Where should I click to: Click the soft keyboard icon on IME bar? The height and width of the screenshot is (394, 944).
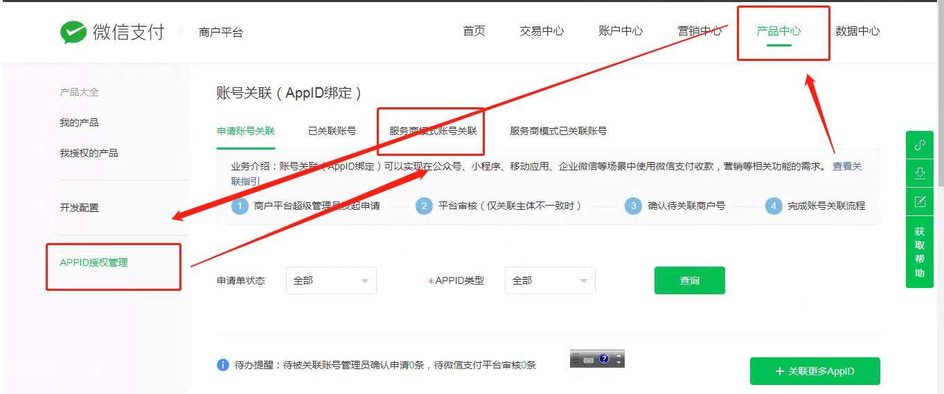(x=589, y=359)
